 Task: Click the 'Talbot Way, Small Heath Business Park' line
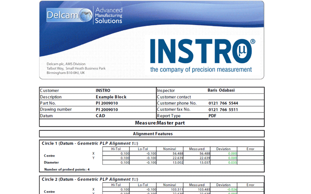click(76, 68)
